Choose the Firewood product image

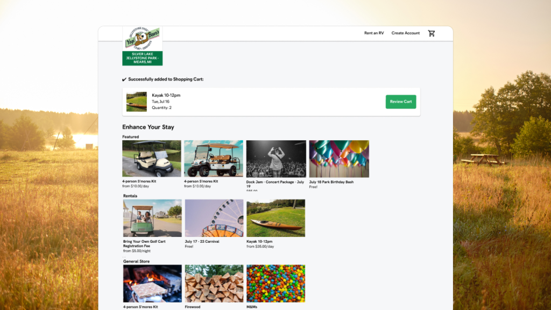(214, 283)
